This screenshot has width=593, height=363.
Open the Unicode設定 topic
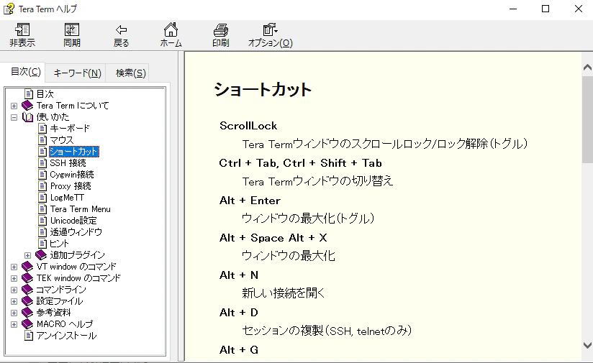click(x=73, y=221)
